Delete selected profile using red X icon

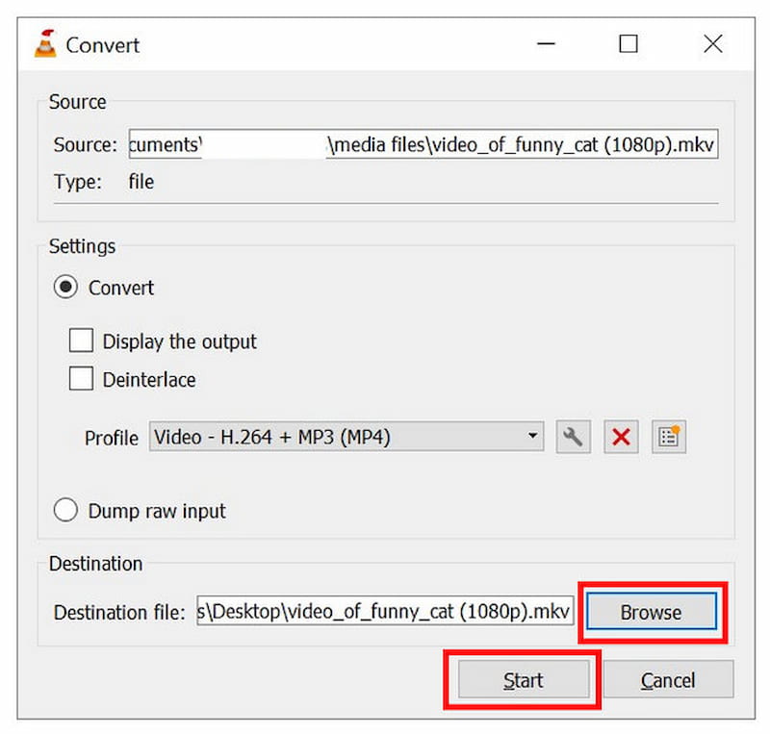[x=621, y=438]
